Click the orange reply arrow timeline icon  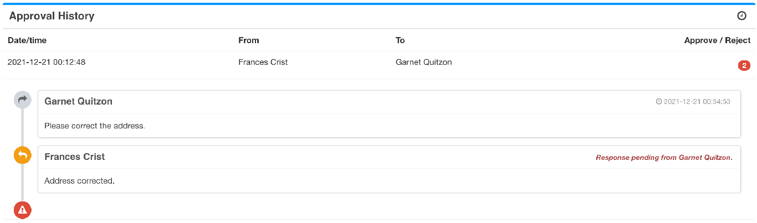coord(22,155)
